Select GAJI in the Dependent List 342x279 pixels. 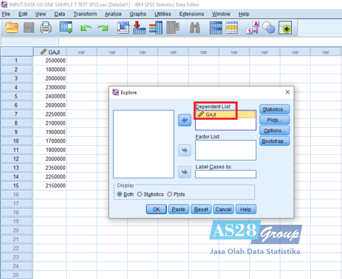pyautogui.click(x=225, y=115)
